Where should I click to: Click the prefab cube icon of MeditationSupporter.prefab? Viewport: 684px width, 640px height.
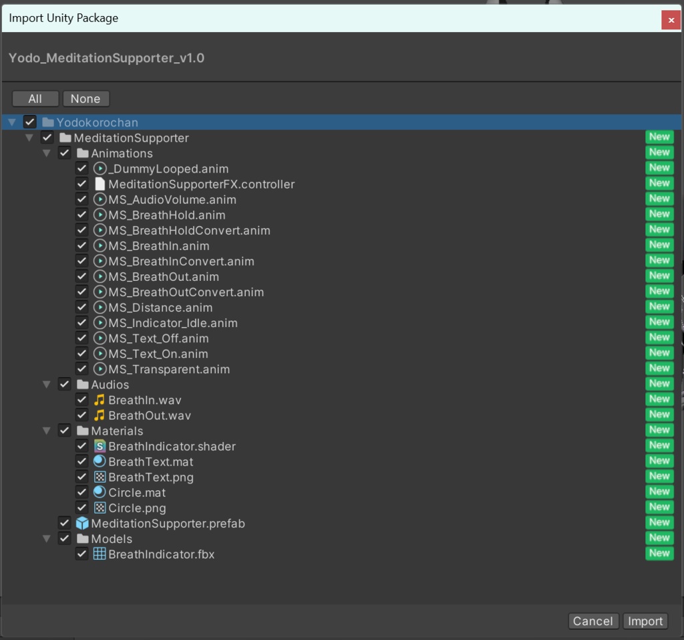pos(82,524)
